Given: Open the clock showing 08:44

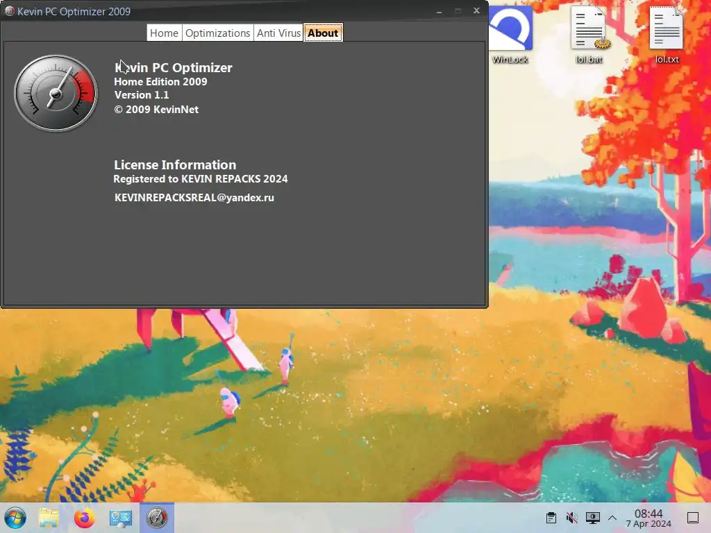Looking at the screenshot, I should click(649, 518).
